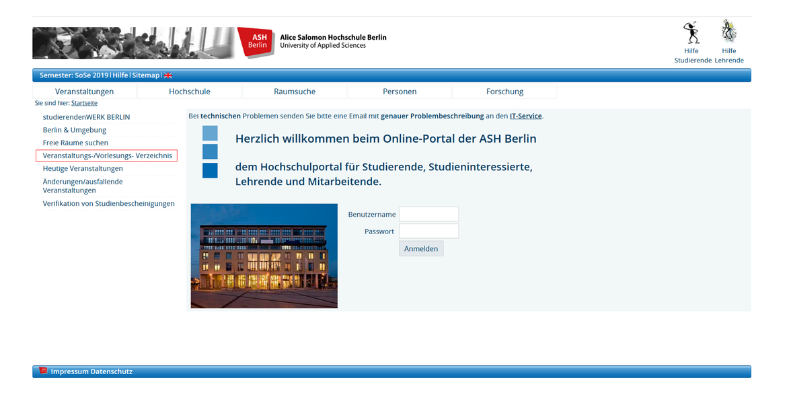
Task: Open the Veranstaltungen tab
Action: 84,91
